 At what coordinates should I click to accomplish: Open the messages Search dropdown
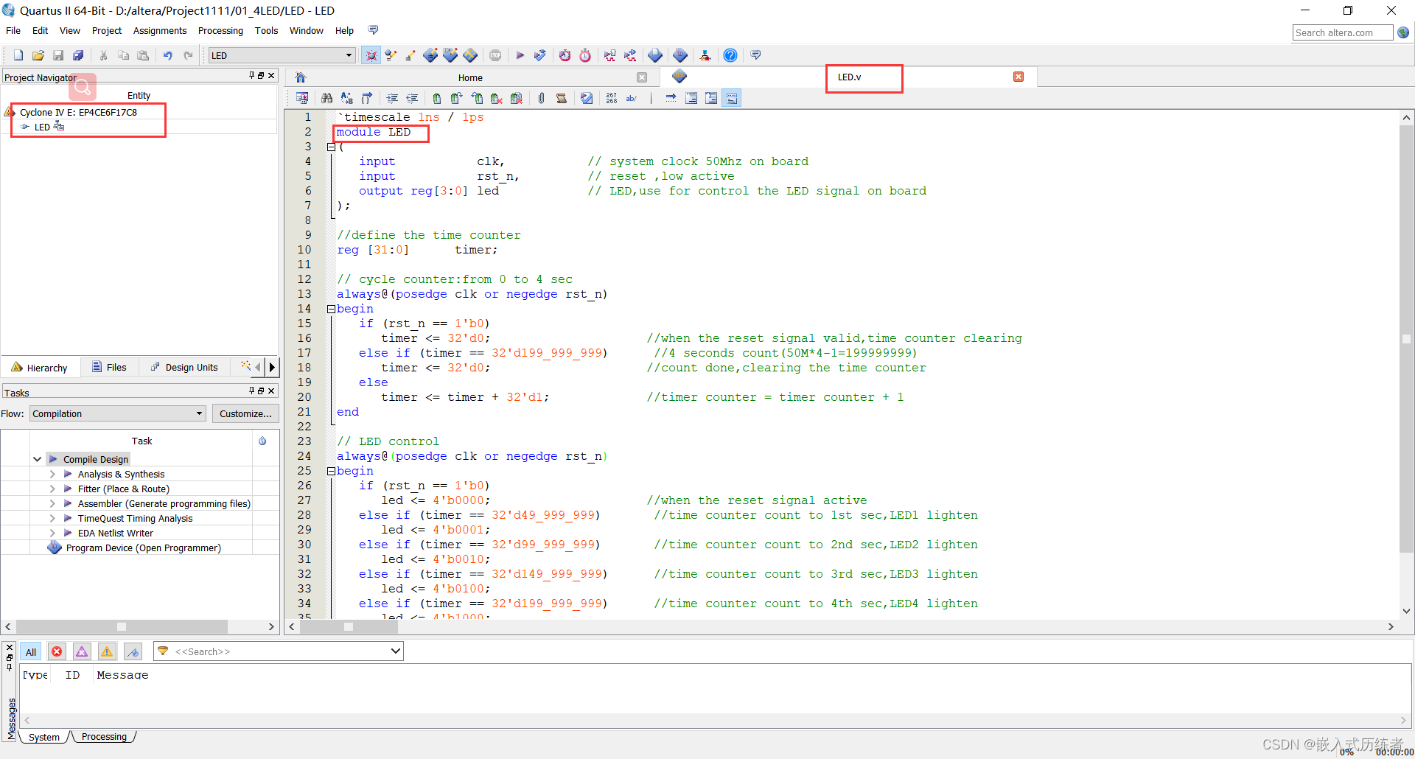[x=396, y=651]
